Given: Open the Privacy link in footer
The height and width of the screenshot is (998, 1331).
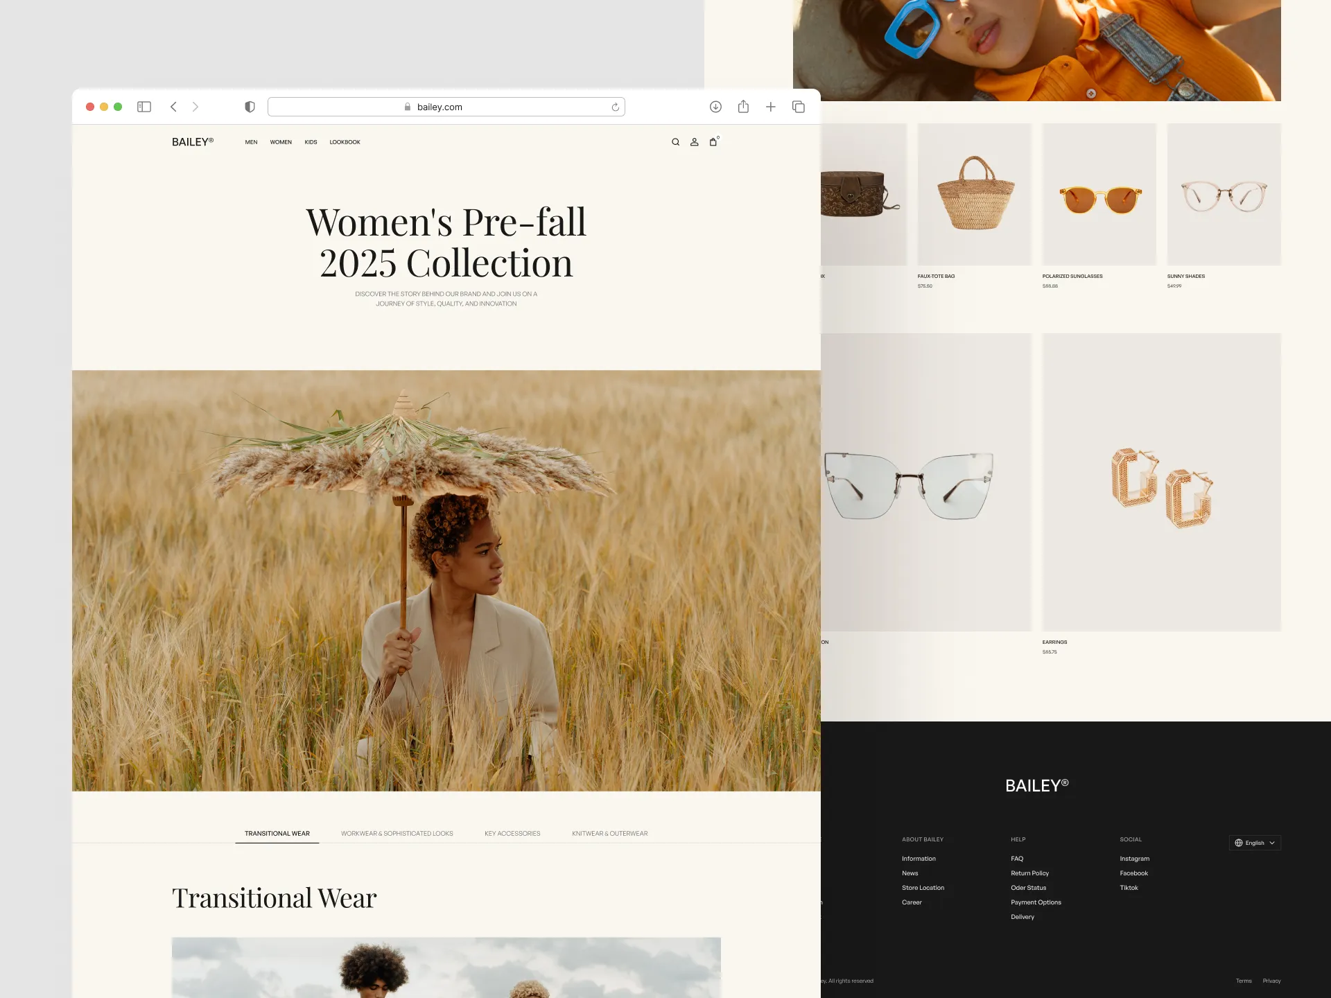Looking at the screenshot, I should point(1271,981).
